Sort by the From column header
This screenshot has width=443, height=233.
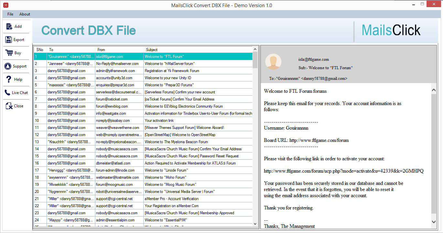coord(119,50)
